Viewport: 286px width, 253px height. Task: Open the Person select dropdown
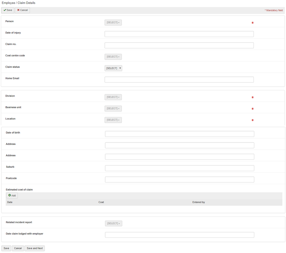point(113,23)
